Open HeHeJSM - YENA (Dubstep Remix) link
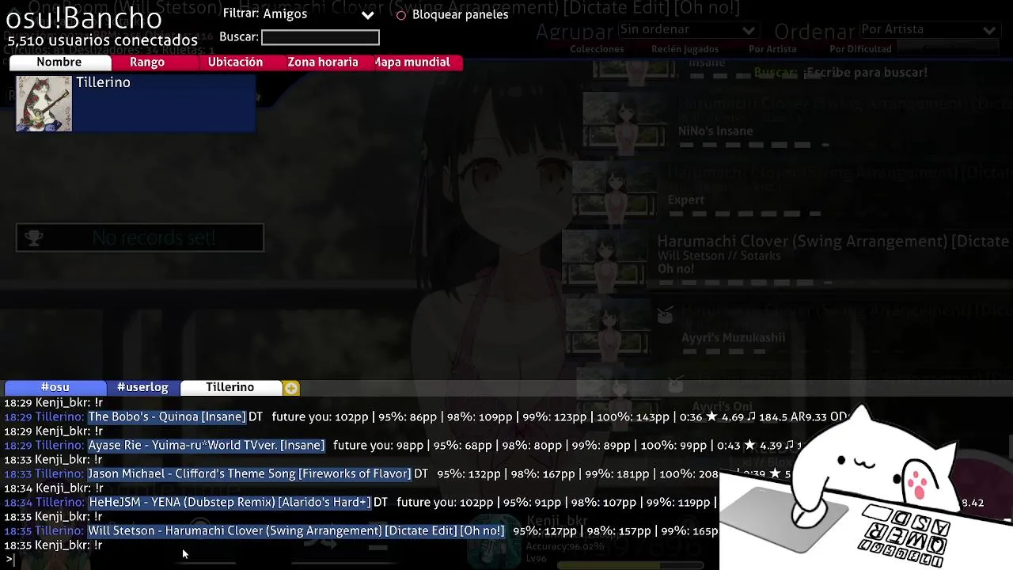This screenshot has height=570, width=1013. point(230,502)
